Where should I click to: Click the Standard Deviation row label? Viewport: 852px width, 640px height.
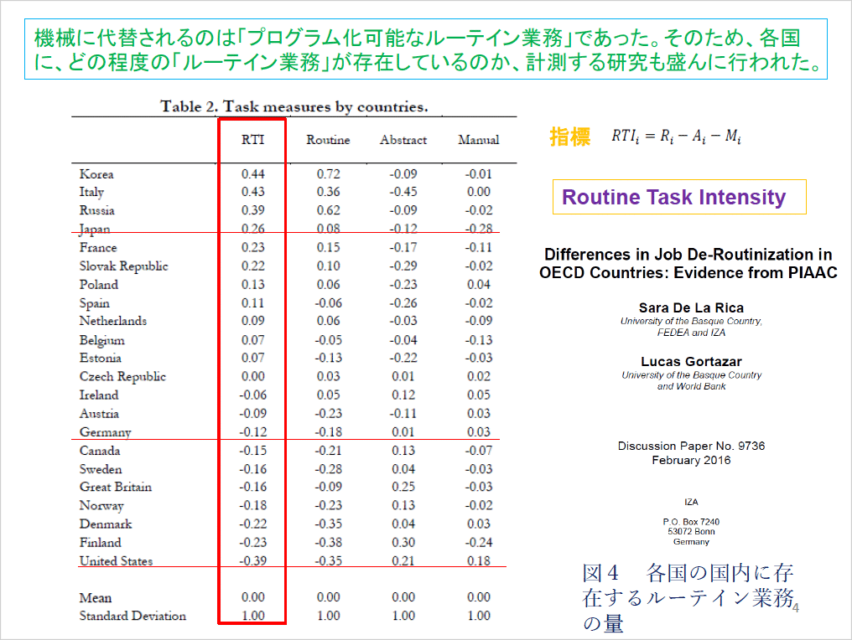132,616
